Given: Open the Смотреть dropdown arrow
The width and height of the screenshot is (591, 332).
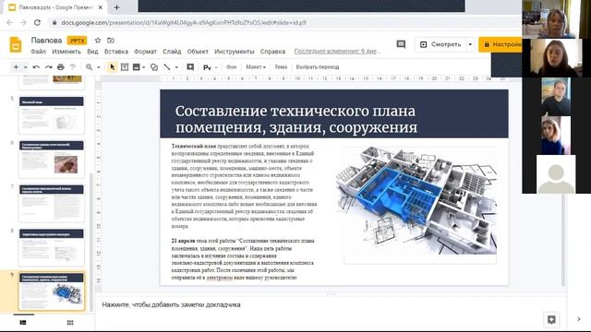Looking at the screenshot, I should (x=470, y=44).
